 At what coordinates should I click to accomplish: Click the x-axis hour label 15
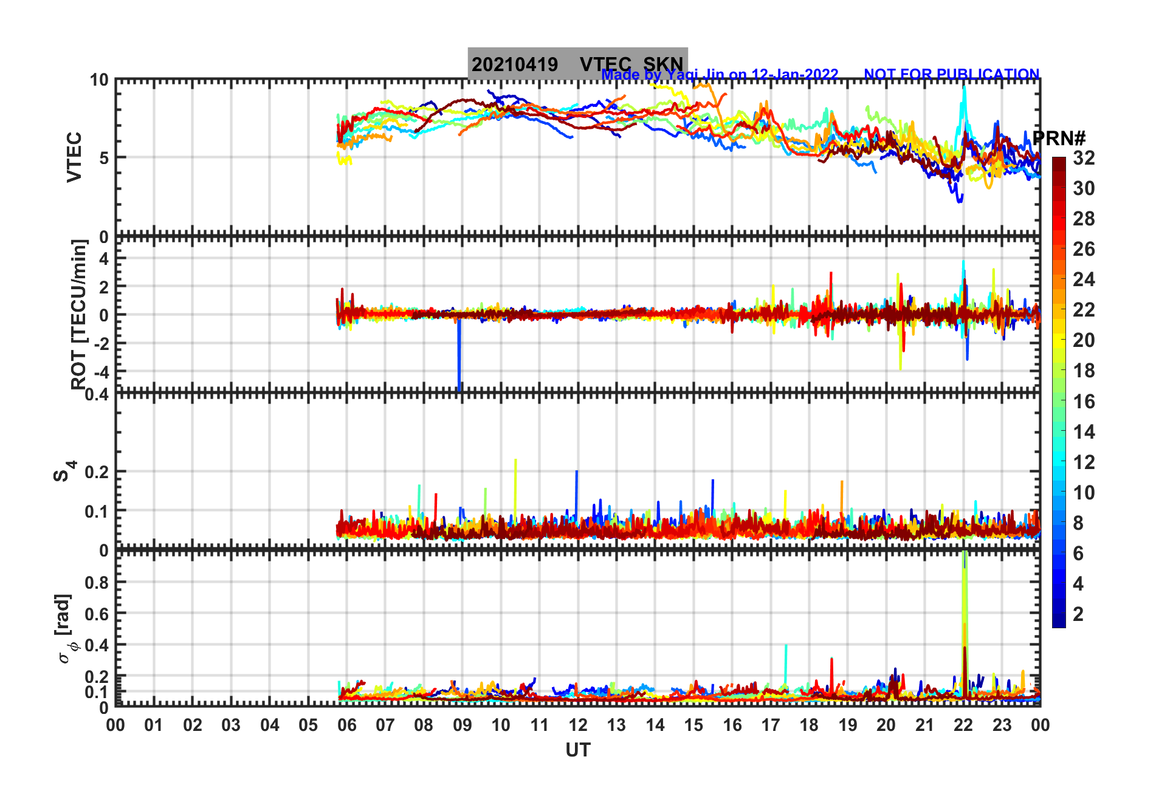(693, 725)
